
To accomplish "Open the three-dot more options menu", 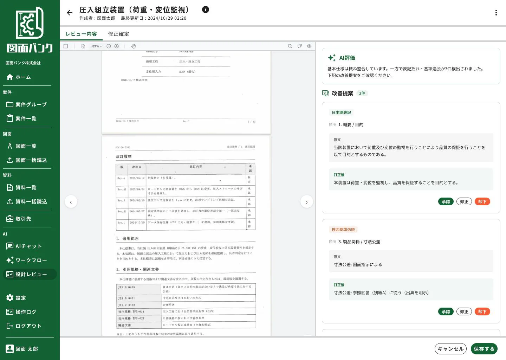I will point(496,13).
